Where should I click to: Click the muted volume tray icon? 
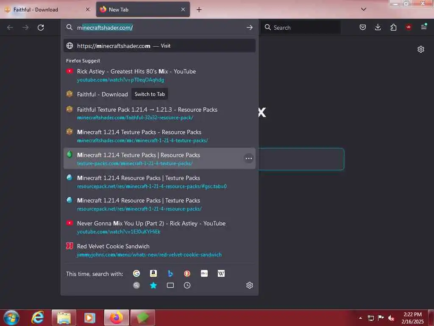[x=391, y=318]
